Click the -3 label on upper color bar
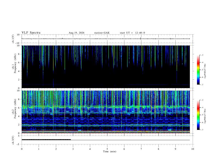 202,55
